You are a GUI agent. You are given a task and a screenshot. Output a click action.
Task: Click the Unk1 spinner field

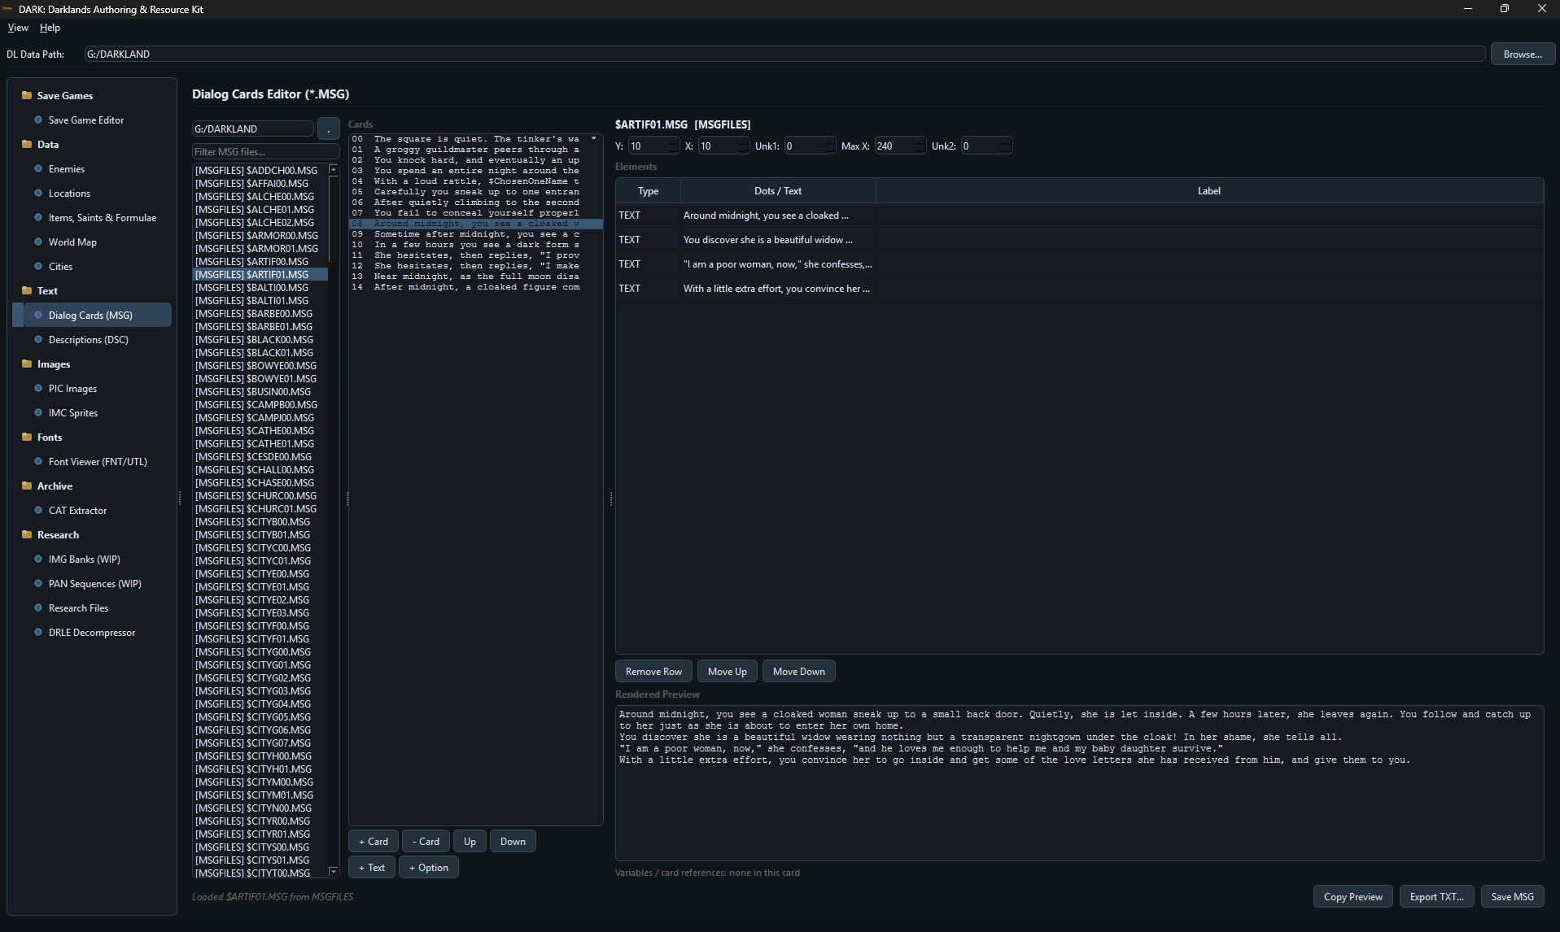click(x=810, y=146)
